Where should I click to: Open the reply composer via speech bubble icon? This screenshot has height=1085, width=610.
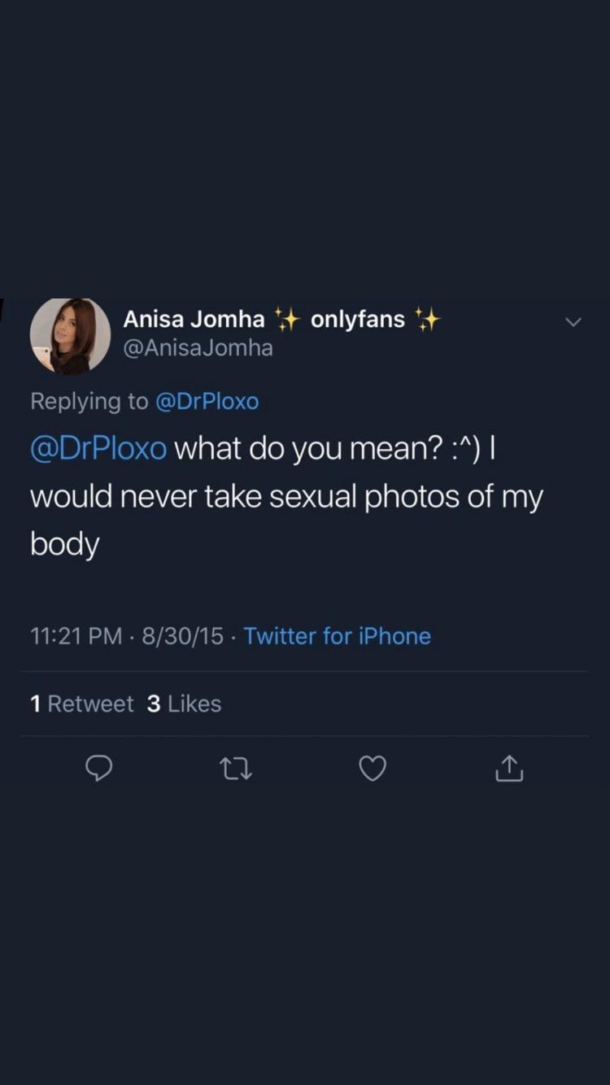[x=99, y=768]
